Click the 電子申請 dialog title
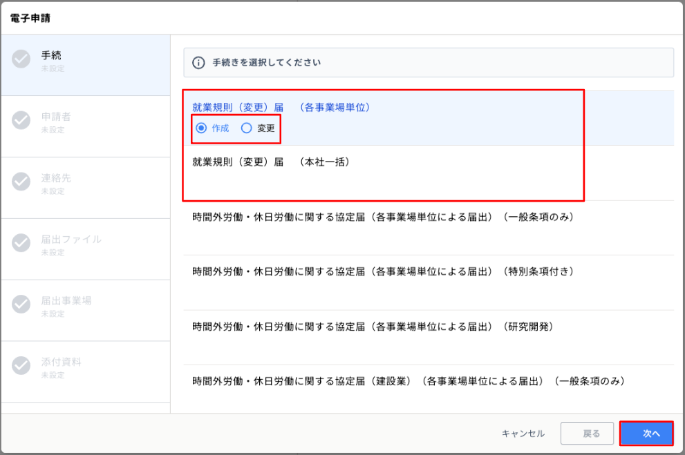The height and width of the screenshot is (455, 685). [30, 19]
